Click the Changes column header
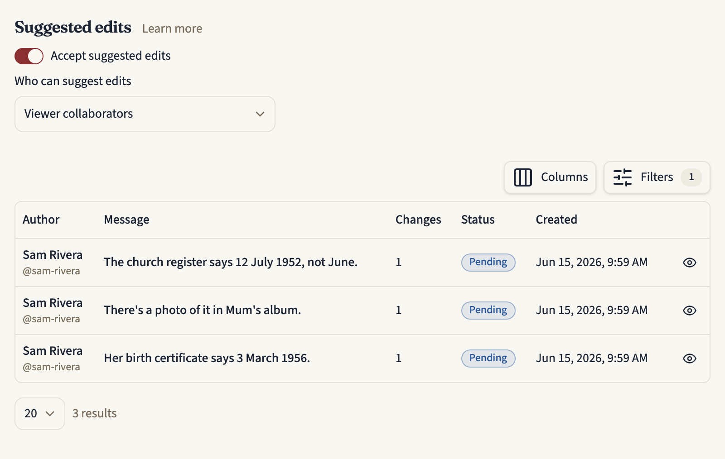This screenshot has width=725, height=459. 418,220
